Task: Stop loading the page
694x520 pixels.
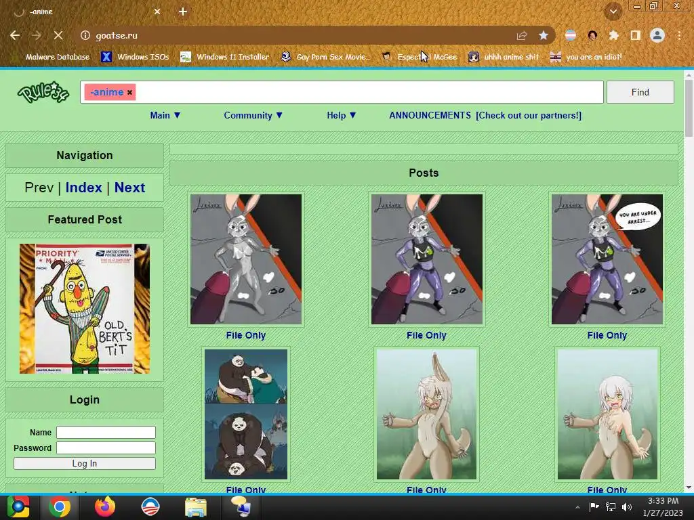Action: click(58, 35)
